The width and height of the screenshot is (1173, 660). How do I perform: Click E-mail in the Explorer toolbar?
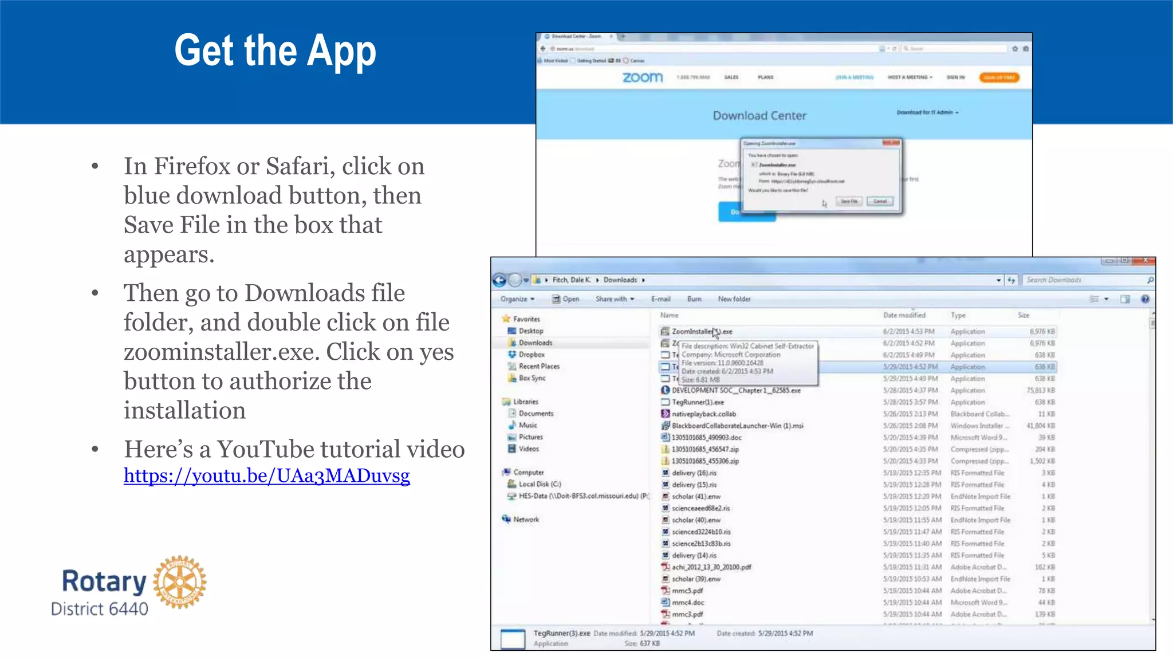pos(660,299)
